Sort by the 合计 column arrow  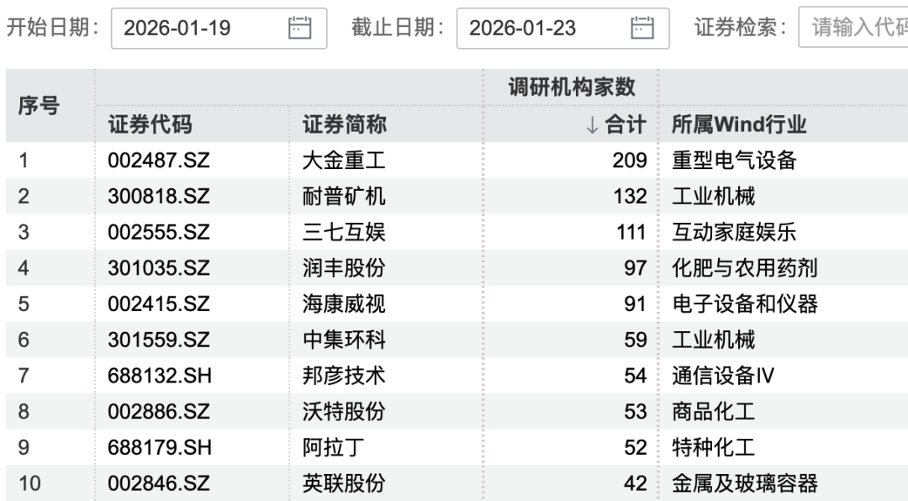592,125
